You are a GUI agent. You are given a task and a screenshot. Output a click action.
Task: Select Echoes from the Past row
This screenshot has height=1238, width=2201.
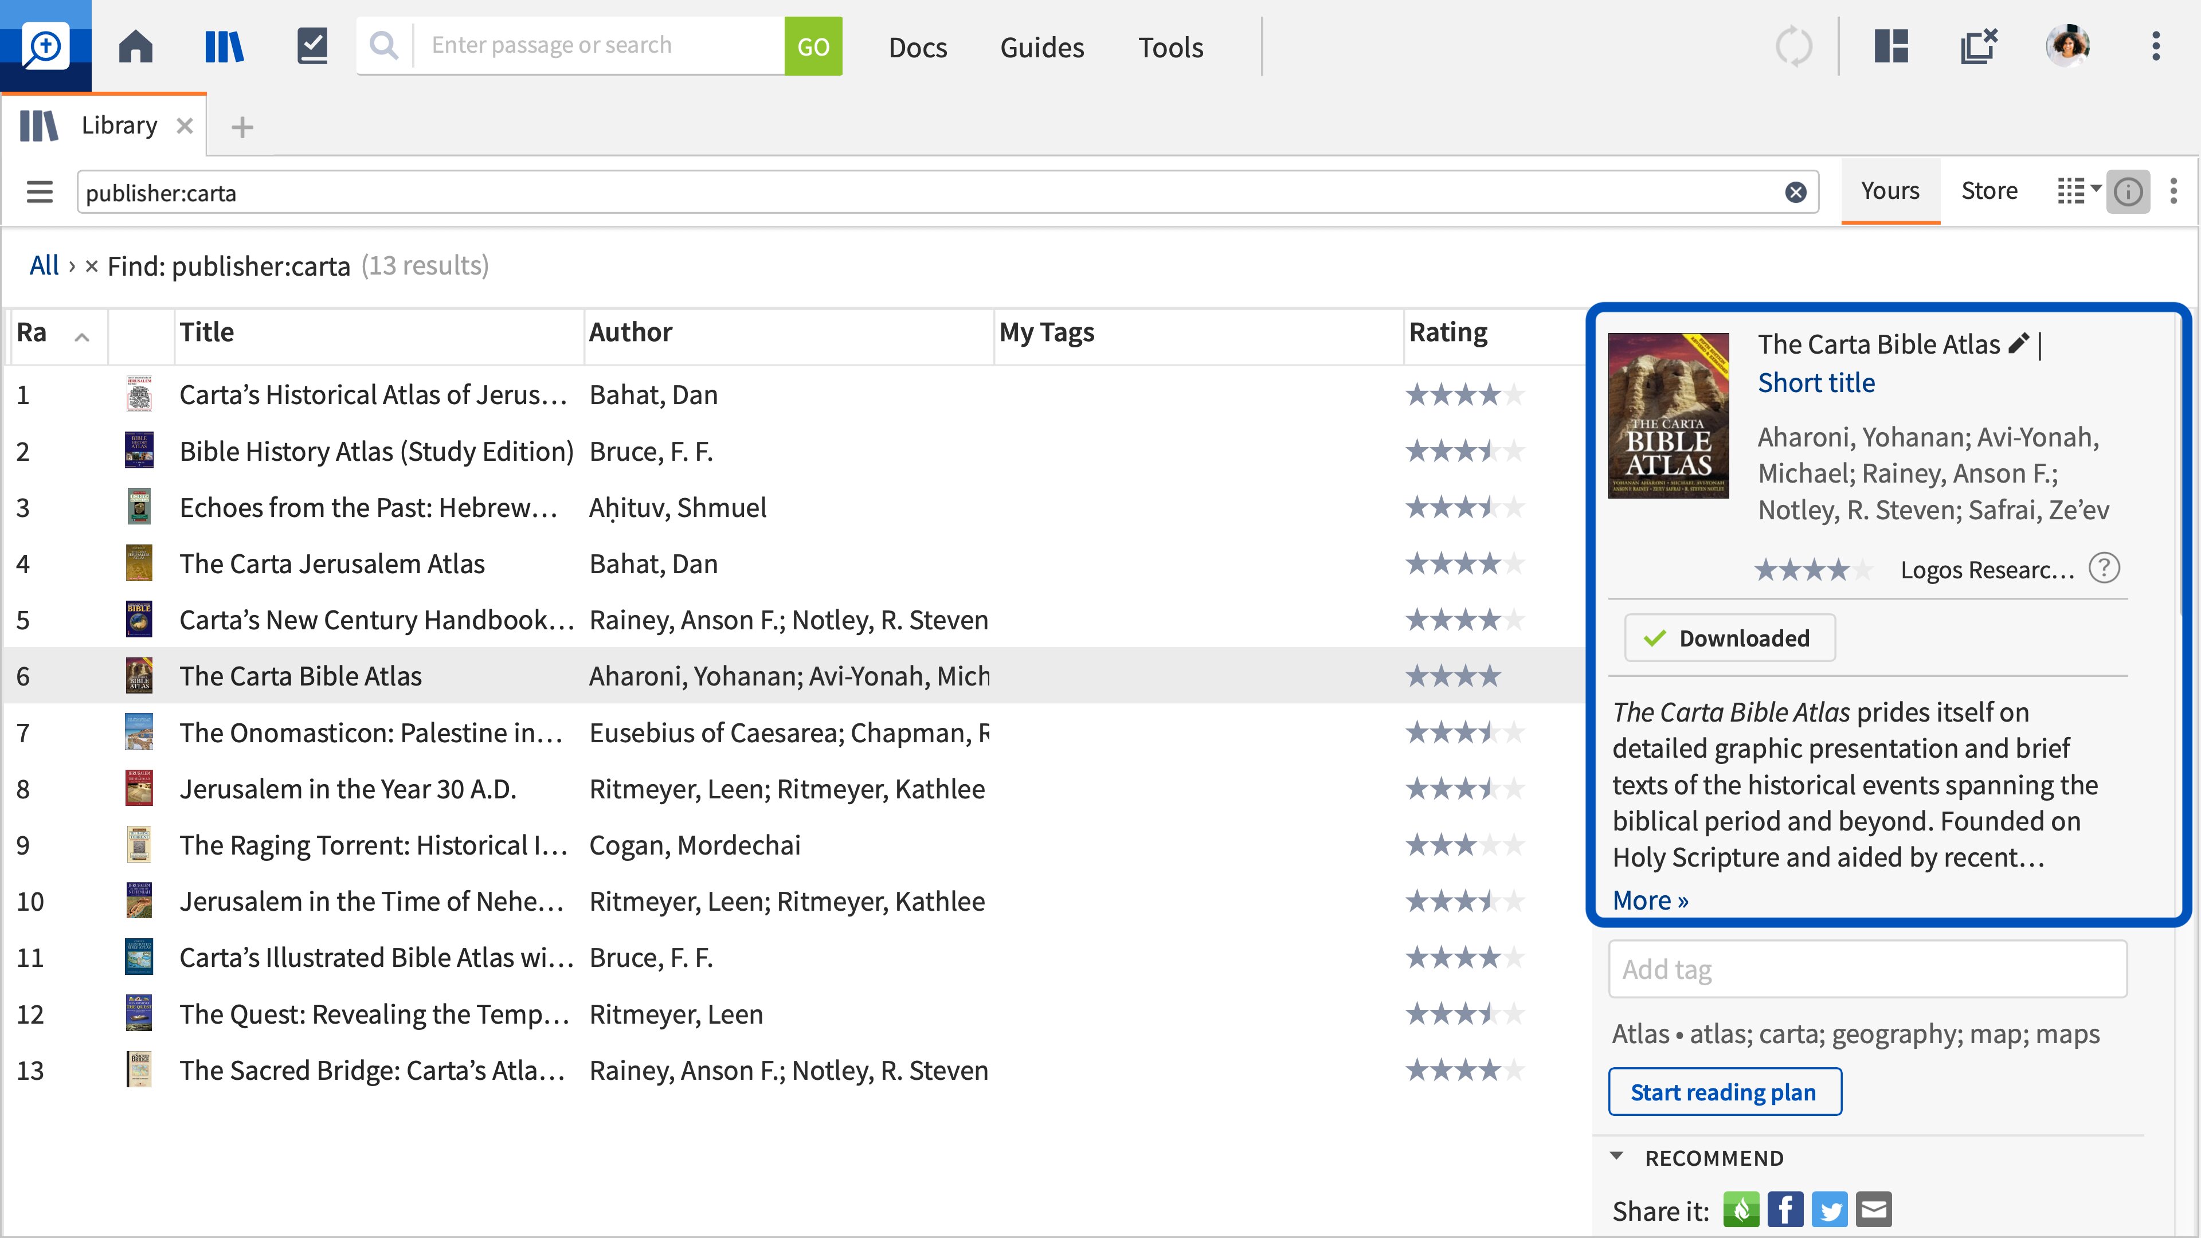pos(794,507)
